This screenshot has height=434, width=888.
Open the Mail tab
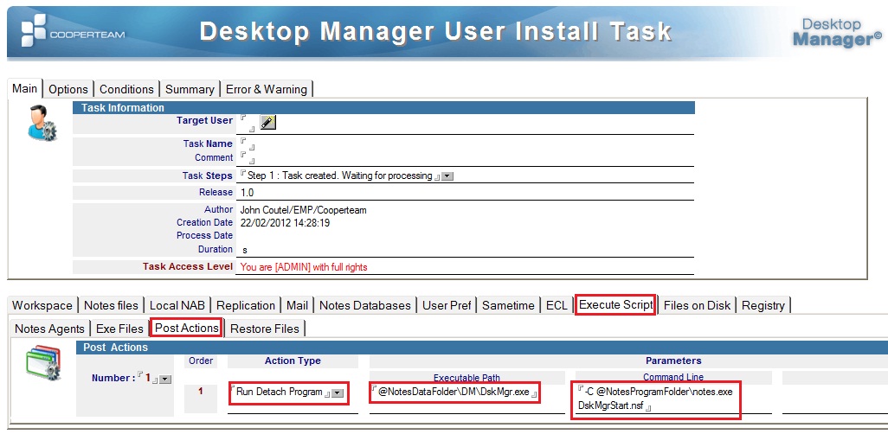pos(298,305)
